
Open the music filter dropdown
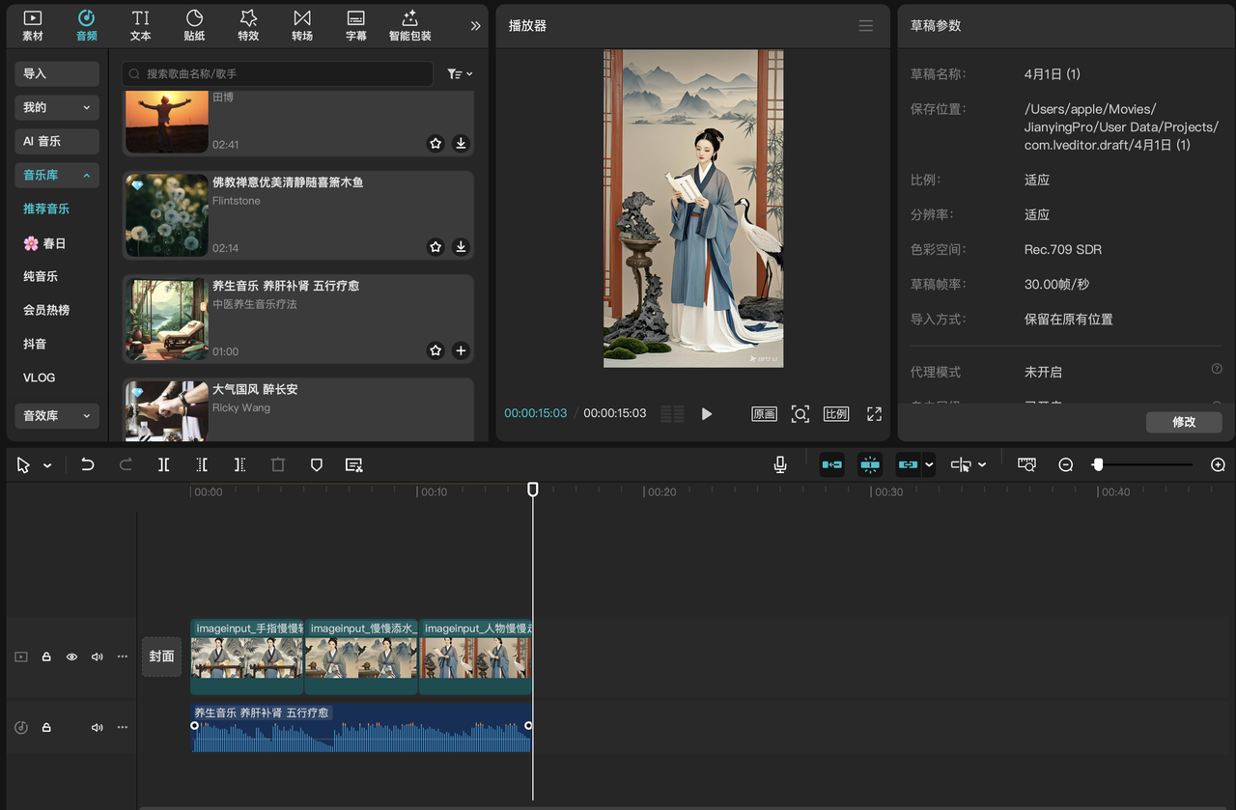(460, 73)
